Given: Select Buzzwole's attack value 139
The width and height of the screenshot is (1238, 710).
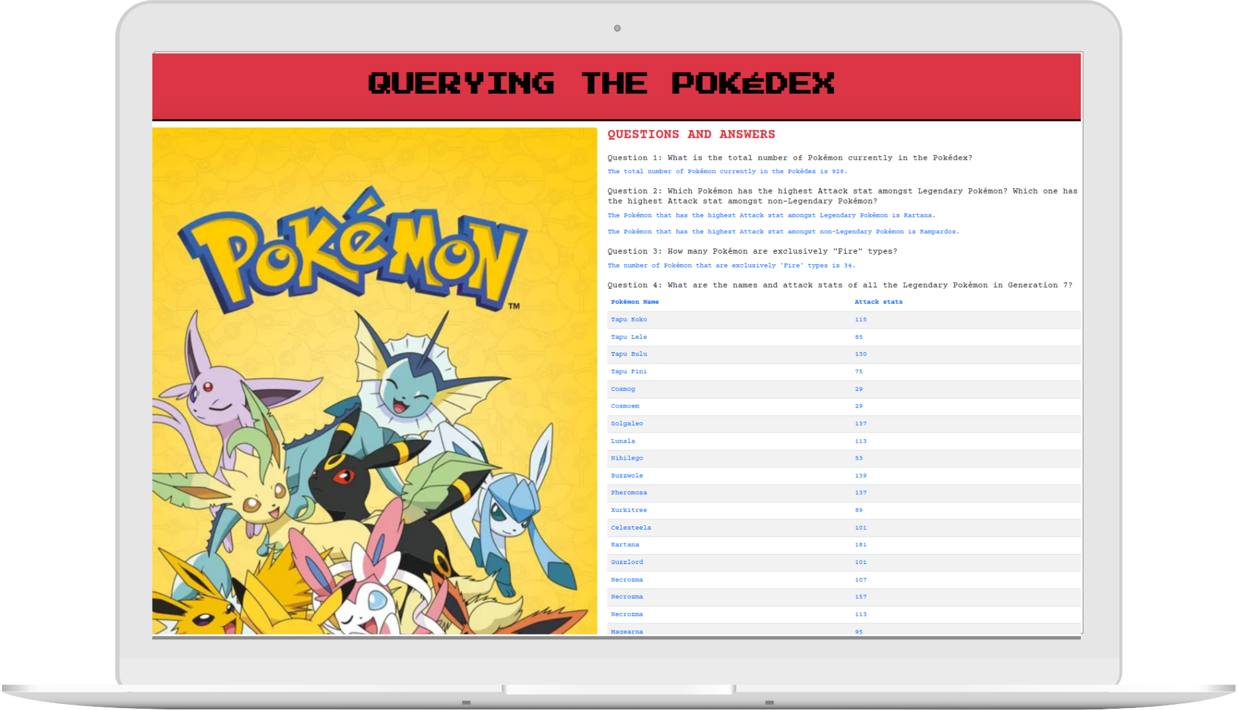Looking at the screenshot, I should [x=860, y=476].
